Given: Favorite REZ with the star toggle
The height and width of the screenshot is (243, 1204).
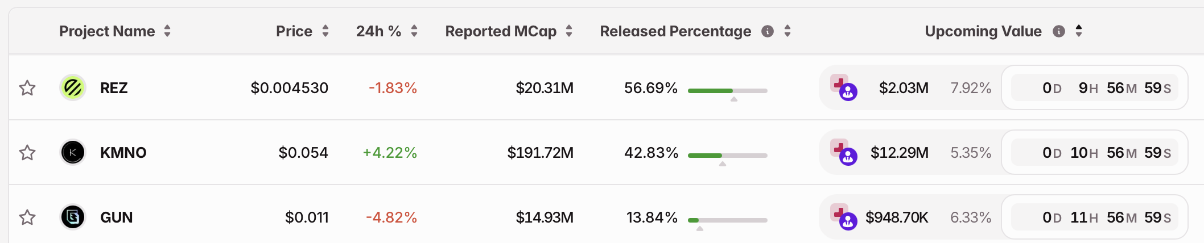Looking at the screenshot, I should pyautogui.click(x=27, y=88).
